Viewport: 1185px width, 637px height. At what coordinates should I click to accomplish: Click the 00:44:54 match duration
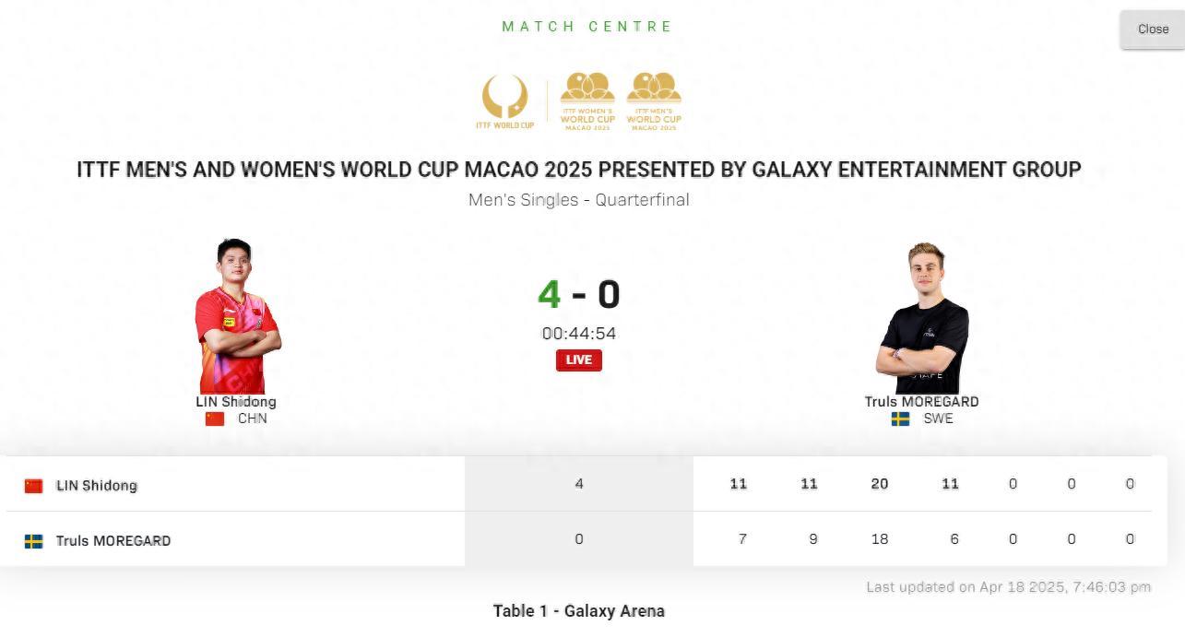click(x=579, y=334)
